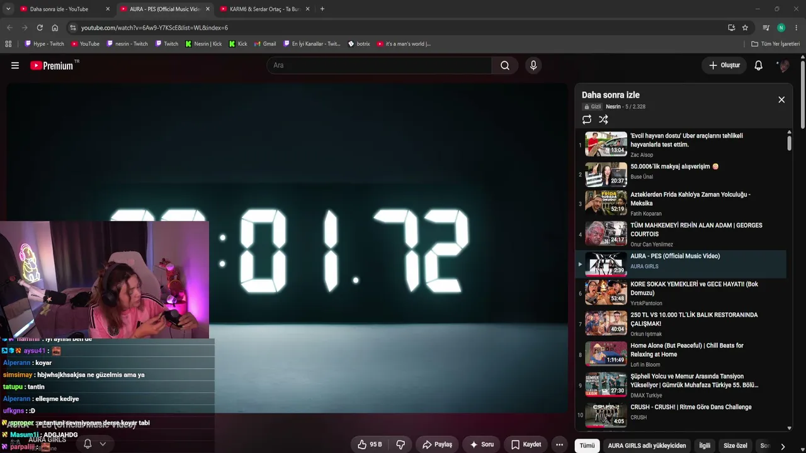Select the AURA GIRLS adlı yükleyiciden chip
Image resolution: width=806 pixels, height=453 pixels.
click(x=647, y=445)
